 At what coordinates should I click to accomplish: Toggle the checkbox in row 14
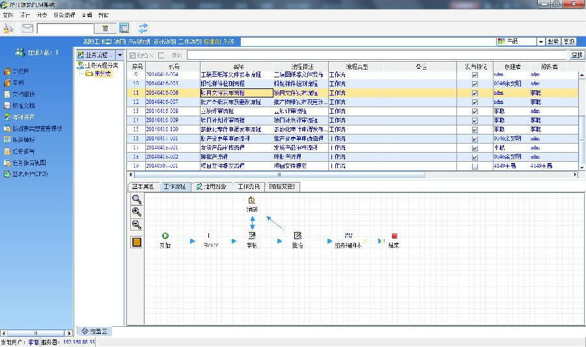pyautogui.click(x=475, y=120)
